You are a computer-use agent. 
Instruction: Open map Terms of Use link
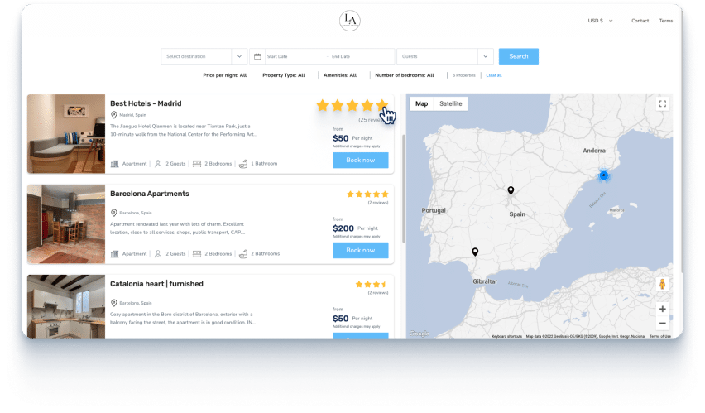tap(660, 336)
